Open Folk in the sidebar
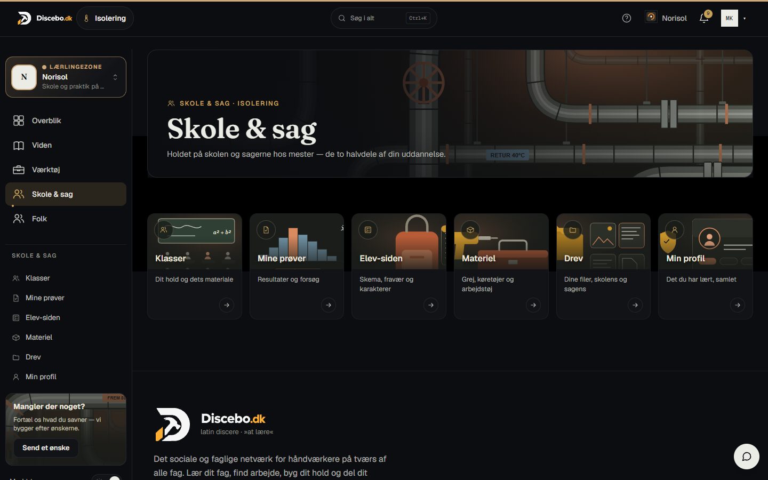Image resolution: width=768 pixels, height=480 pixels. 66,219
